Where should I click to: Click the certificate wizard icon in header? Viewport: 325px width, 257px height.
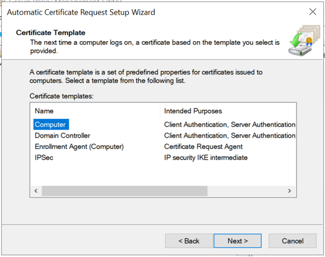[303, 41]
